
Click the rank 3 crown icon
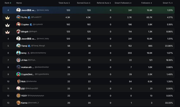[x=7, y=32]
